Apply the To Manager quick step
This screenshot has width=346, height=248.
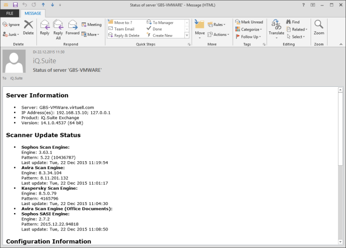(160, 22)
